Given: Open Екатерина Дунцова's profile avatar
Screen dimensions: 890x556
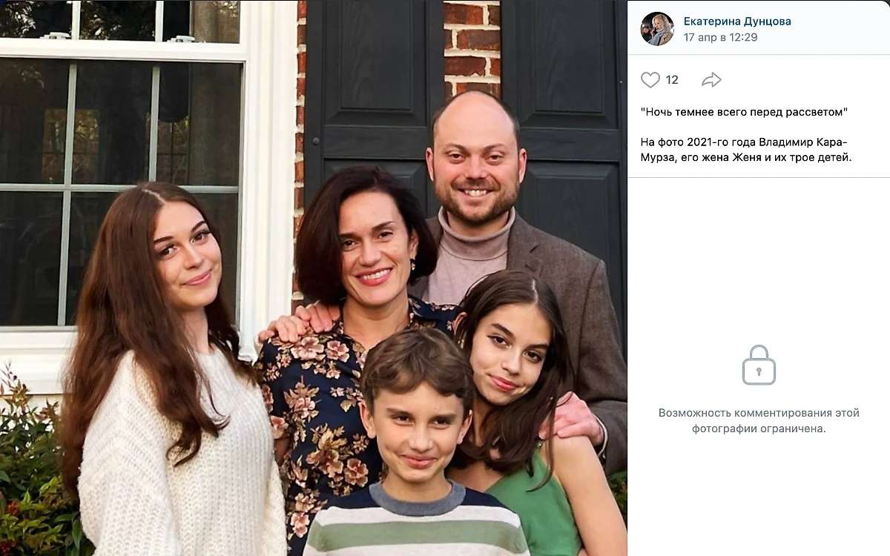Looking at the screenshot, I should click(x=657, y=29).
